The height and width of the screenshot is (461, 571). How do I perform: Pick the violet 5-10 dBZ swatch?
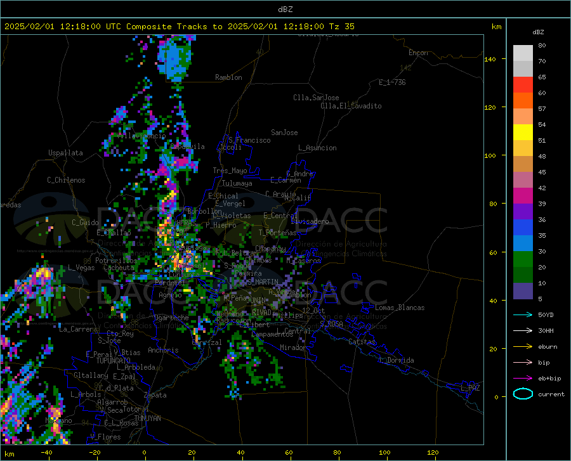(x=523, y=291)
